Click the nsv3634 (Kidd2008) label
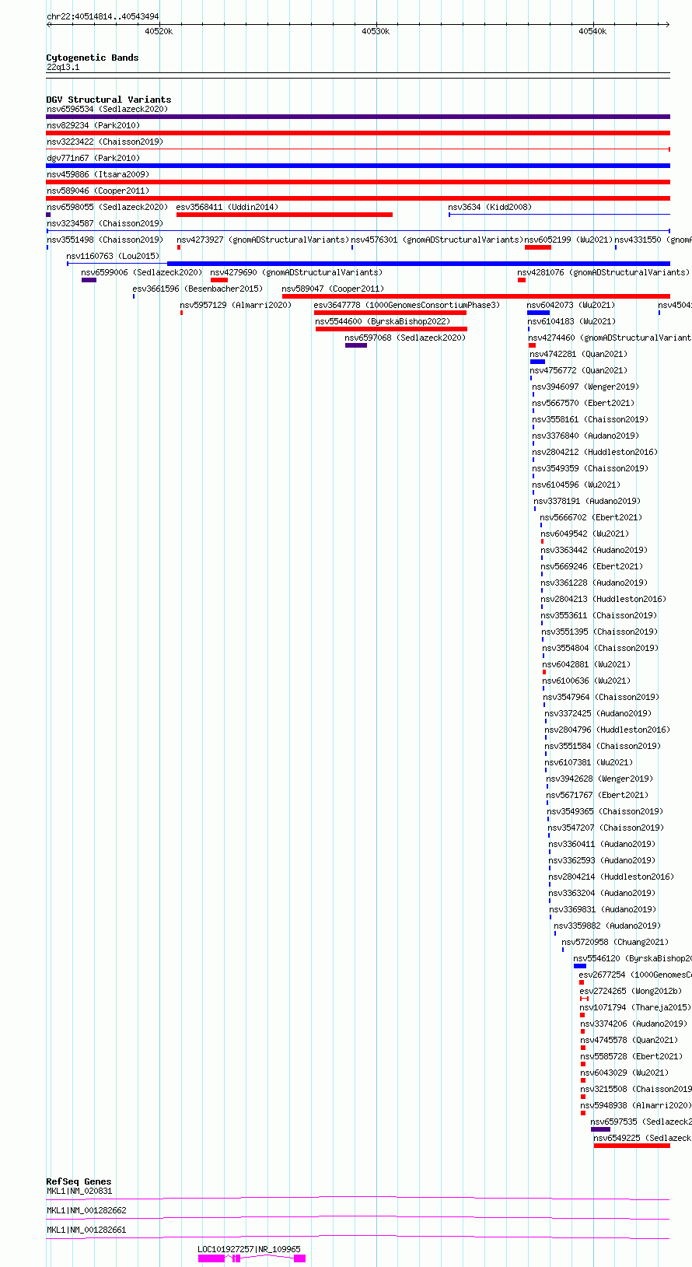 coord(490,207)
